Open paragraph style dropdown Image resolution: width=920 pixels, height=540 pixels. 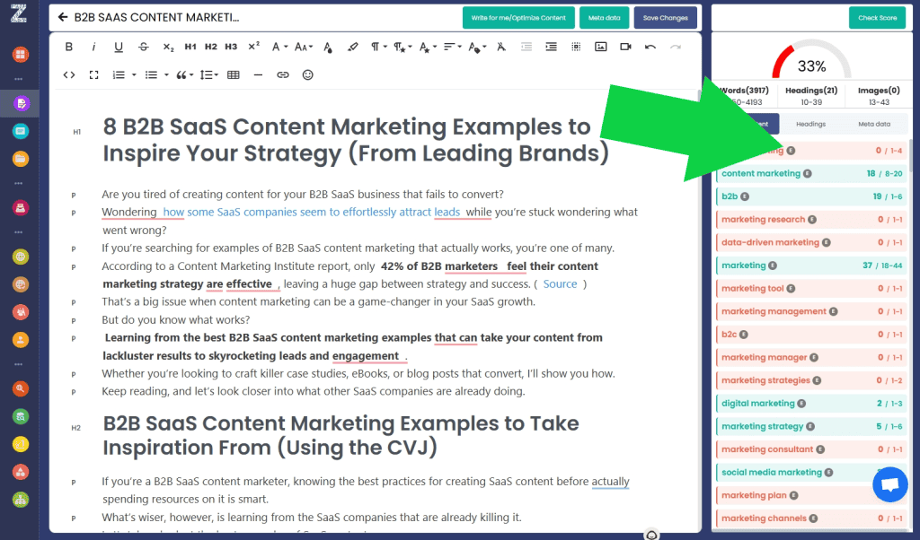pos(402,47)
